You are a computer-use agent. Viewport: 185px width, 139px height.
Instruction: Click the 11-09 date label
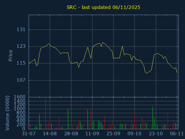(92, 134)
